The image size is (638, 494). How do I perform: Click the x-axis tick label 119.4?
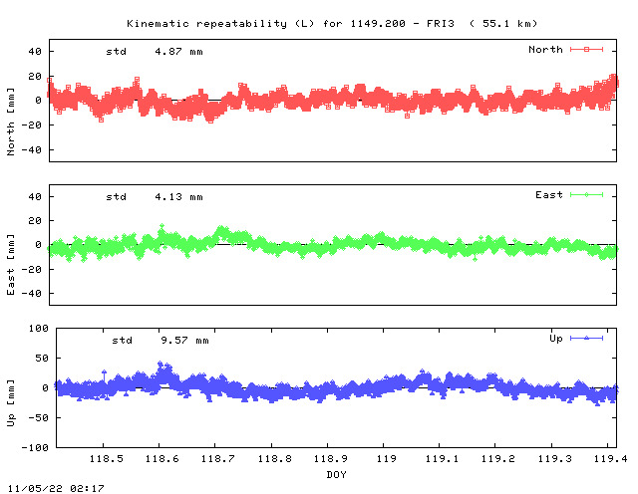click(610, 458)
